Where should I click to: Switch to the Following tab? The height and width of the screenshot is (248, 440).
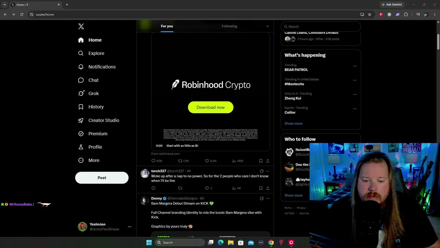[x=229, y=26]
